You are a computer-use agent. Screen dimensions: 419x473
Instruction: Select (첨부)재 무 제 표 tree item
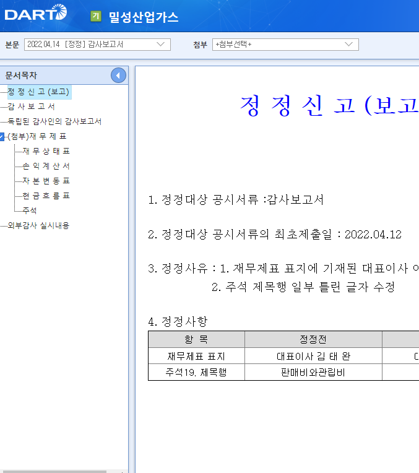[37, 137]
